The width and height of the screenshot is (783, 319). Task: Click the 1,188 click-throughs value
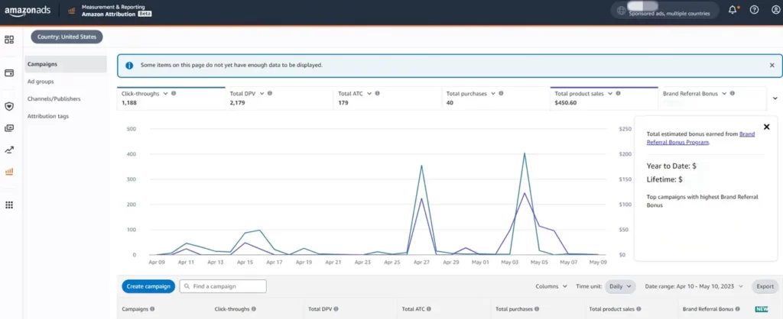128,103
